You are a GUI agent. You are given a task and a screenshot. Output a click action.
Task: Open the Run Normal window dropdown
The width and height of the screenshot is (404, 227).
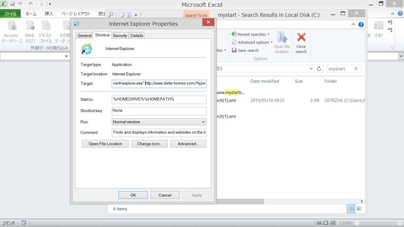159,122
